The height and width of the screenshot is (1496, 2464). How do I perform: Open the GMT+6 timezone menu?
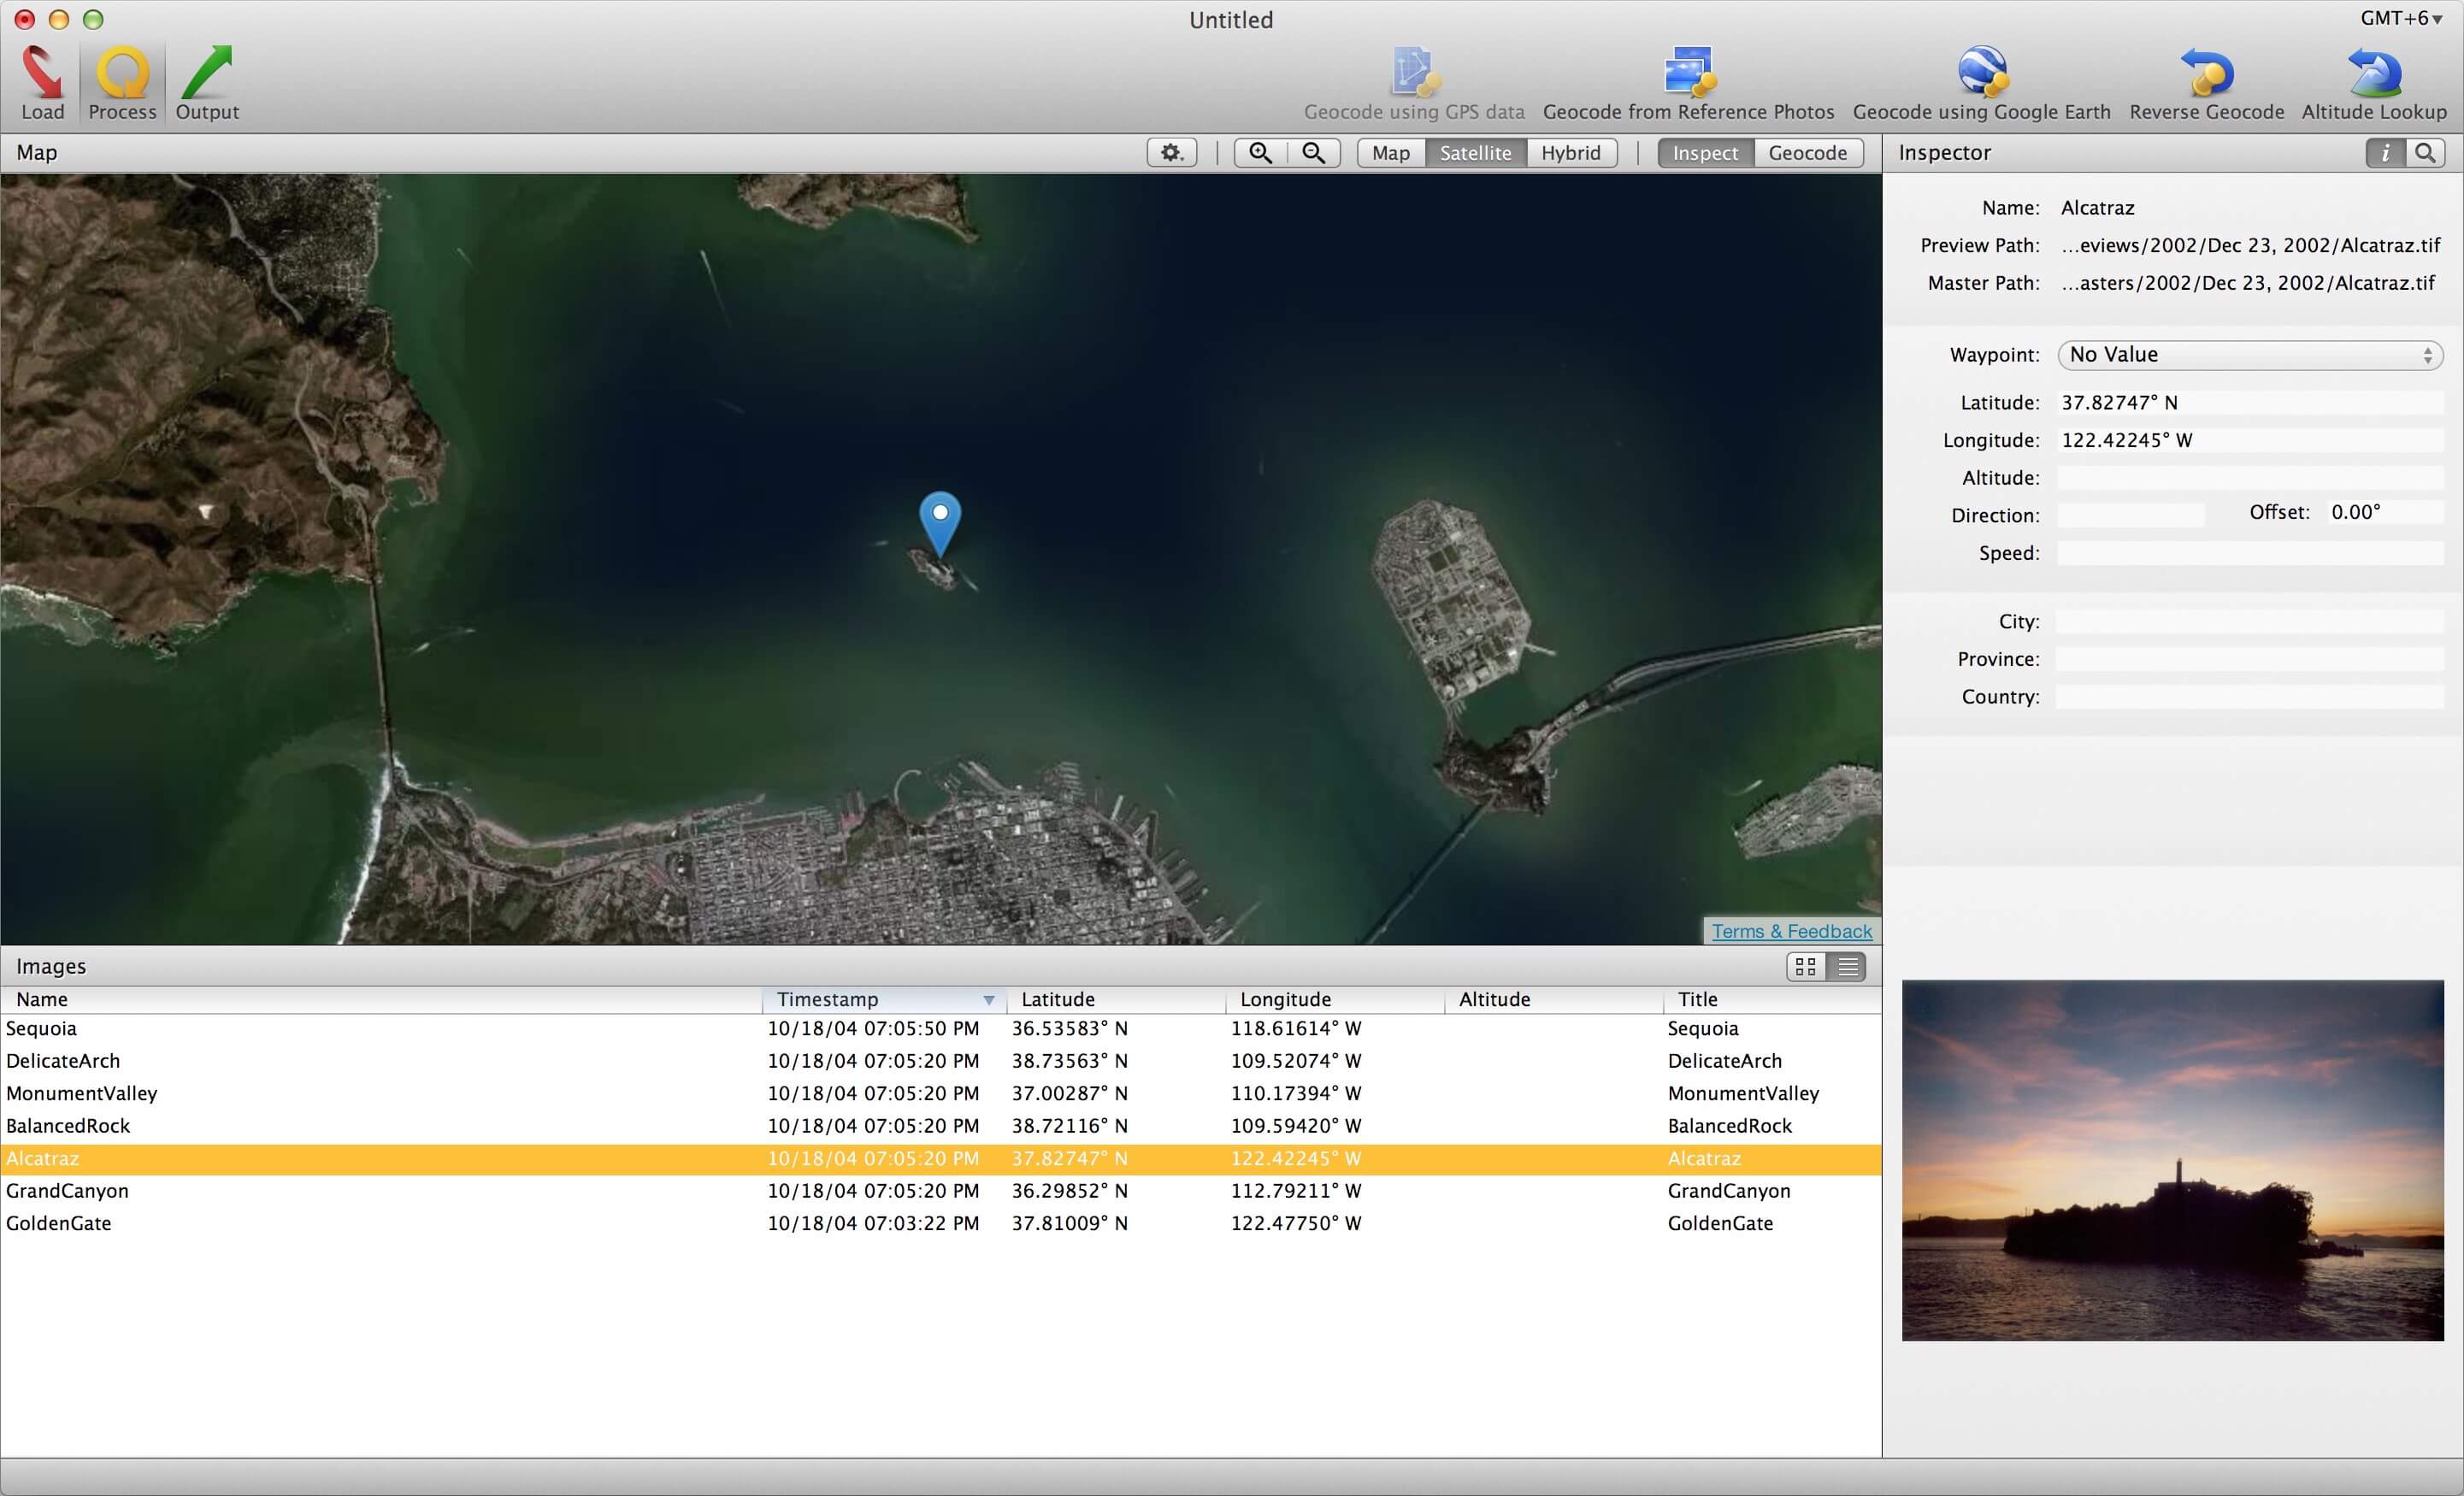(x=2400, y=19)
